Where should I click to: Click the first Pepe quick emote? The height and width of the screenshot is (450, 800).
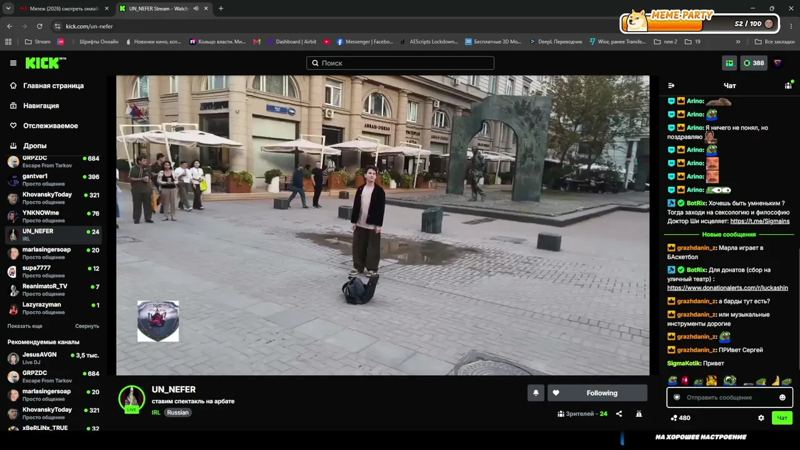672,381
